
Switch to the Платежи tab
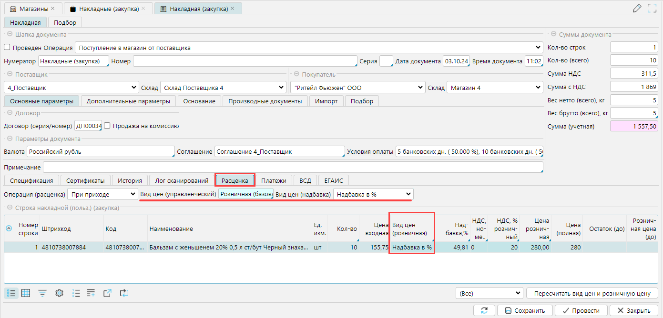(x=274, y=180)
